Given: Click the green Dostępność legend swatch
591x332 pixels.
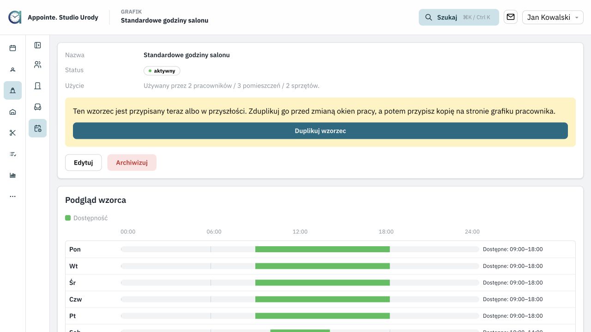Looking at the screenshot, I should [68, 218].
